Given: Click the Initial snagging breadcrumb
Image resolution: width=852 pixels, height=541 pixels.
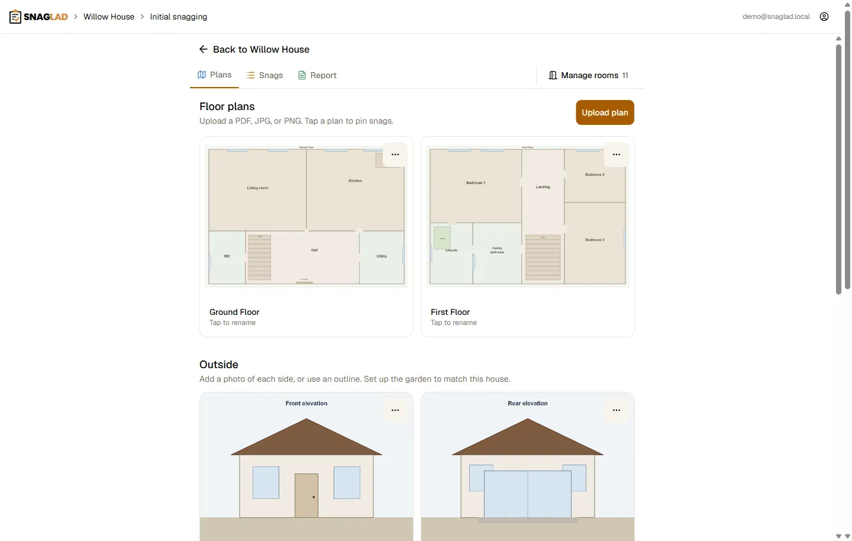Looking at the screenshot, I should 179,17.
